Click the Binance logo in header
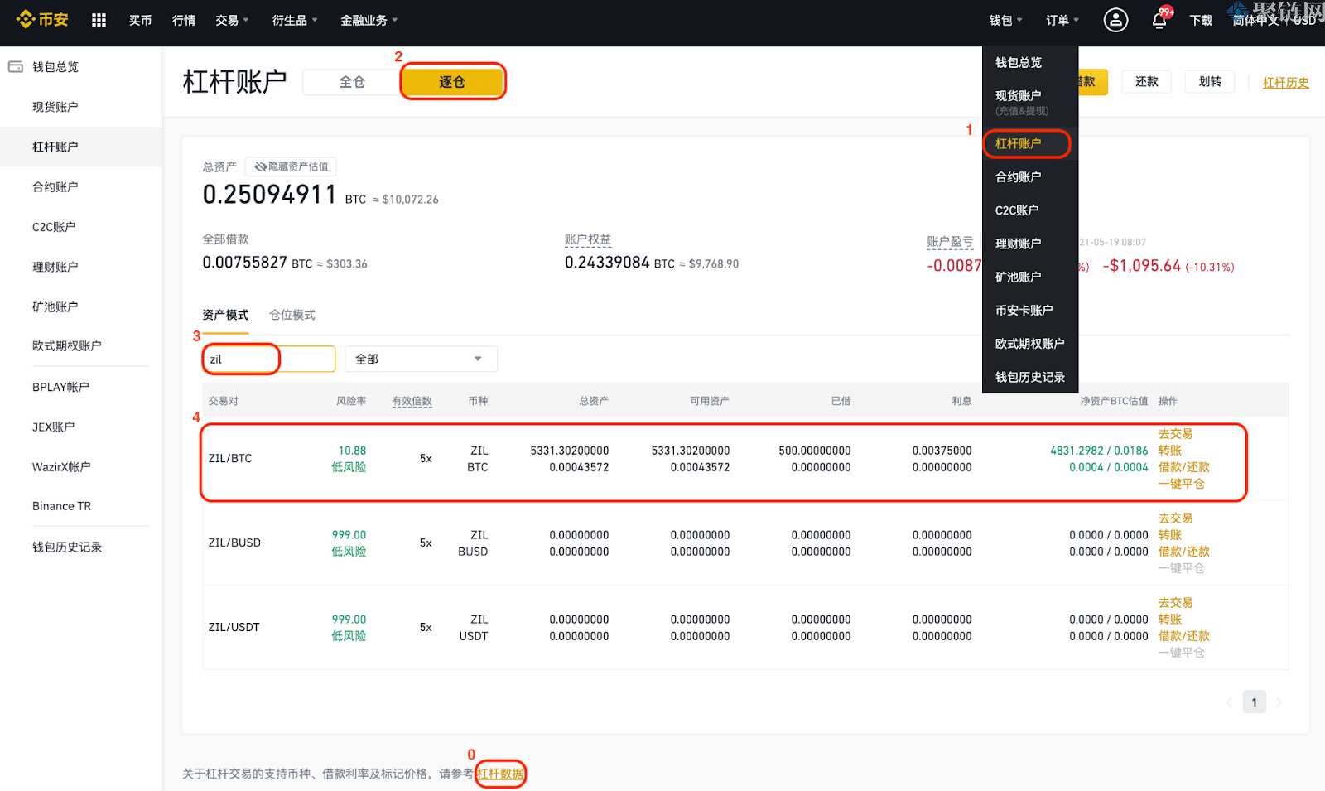 pos(42,19)
